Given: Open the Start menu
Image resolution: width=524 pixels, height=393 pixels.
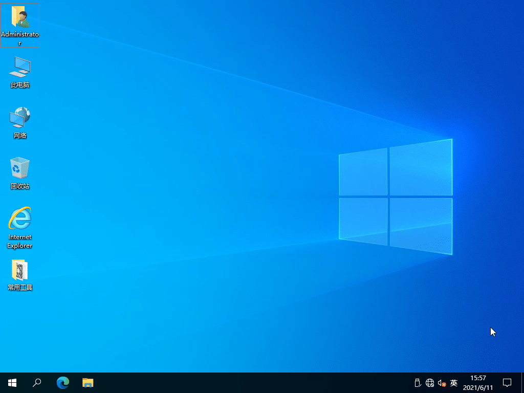Looking at the screenshot, I should (x=12, y=382).
